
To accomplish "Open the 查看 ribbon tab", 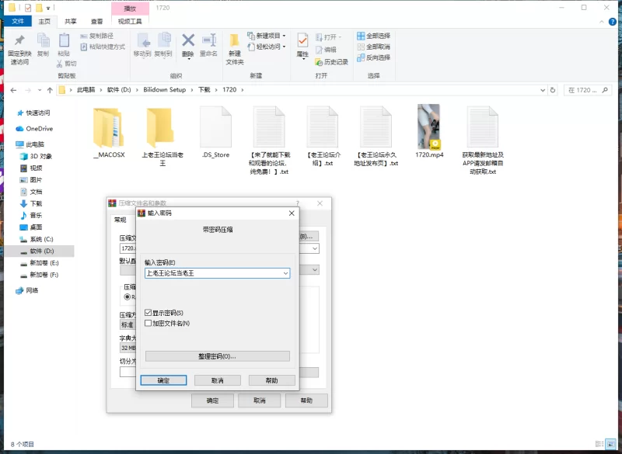I will (96, 22).
